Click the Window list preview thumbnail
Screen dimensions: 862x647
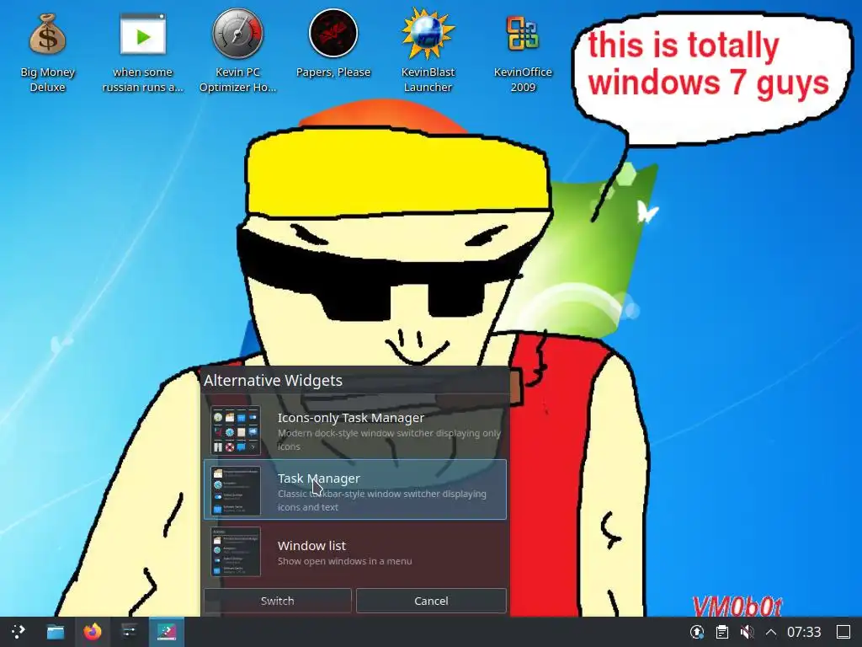pos(236,551)
